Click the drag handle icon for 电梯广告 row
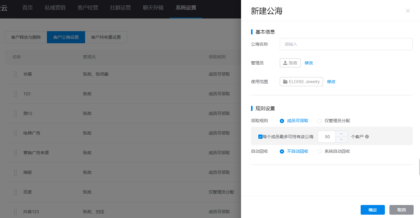 (x=15, y=133)
